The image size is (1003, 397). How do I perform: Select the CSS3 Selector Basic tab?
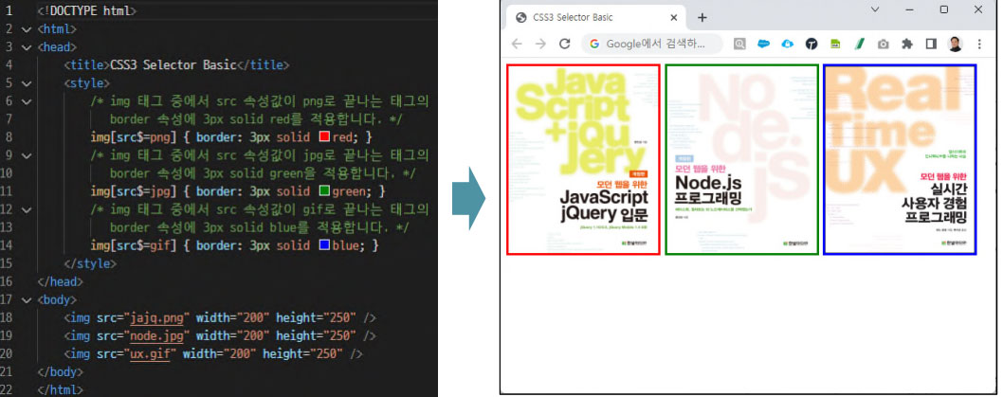[x=595, y=17]
